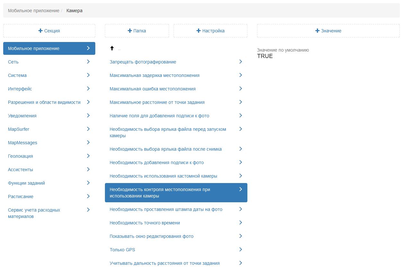Select Наличие поля для добавления подписи setting
Viewport: 403px width, 276px height.
point(176,116)
